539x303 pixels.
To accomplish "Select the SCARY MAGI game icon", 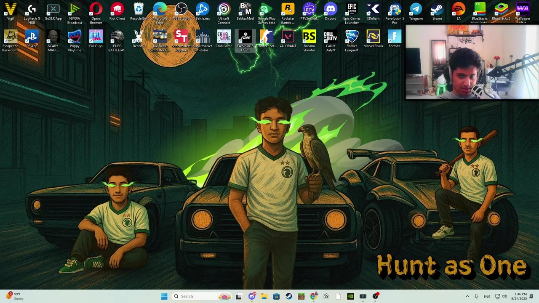I will point(53,41).
